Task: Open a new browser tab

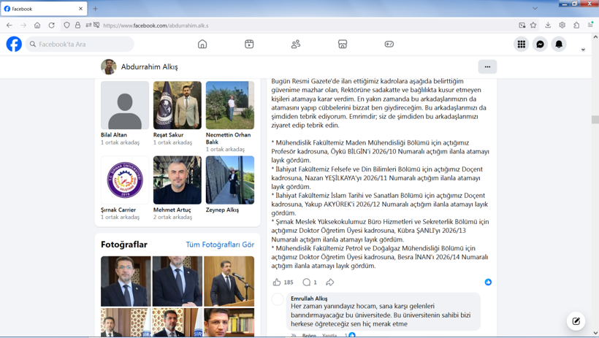Action: point(96,9)
